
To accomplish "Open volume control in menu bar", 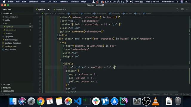I will click(131, 2).
